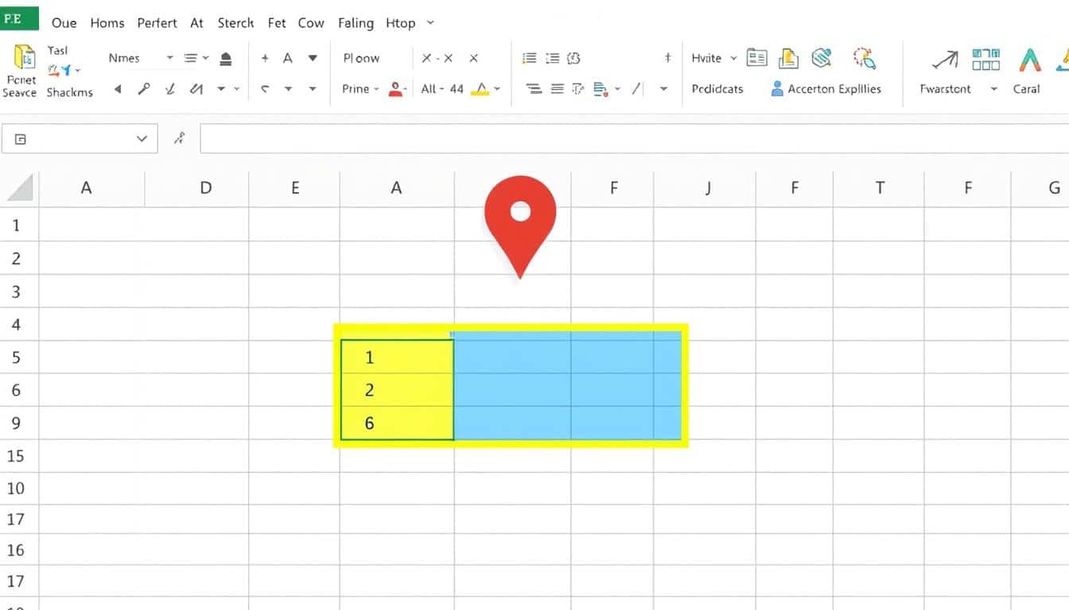Click the red person icon next to Prine
The width and height of the screenshot is (1069, 610).
pos(395,89)
